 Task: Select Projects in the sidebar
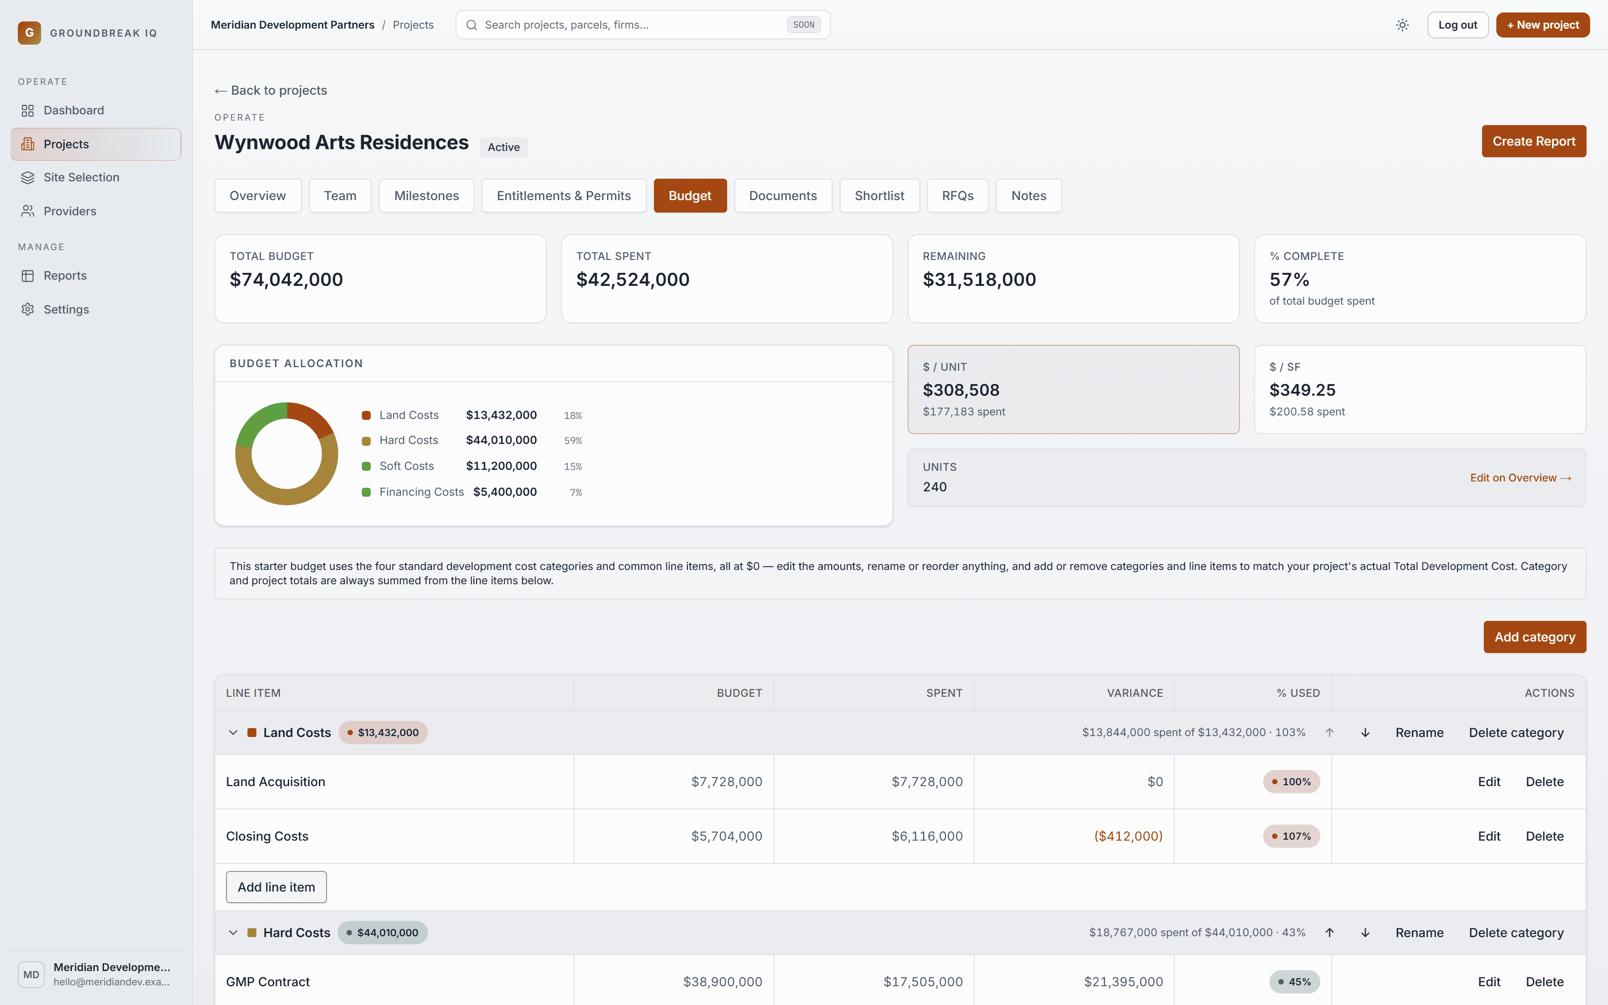pos(96,144)
